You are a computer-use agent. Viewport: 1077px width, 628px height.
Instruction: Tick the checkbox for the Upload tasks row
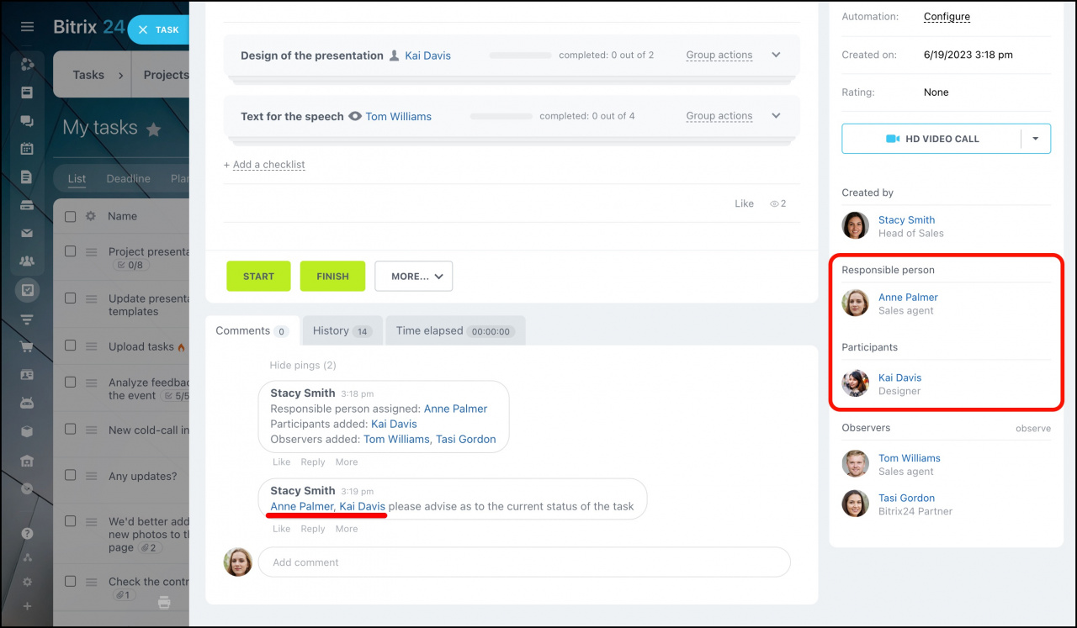coord(71,346)
